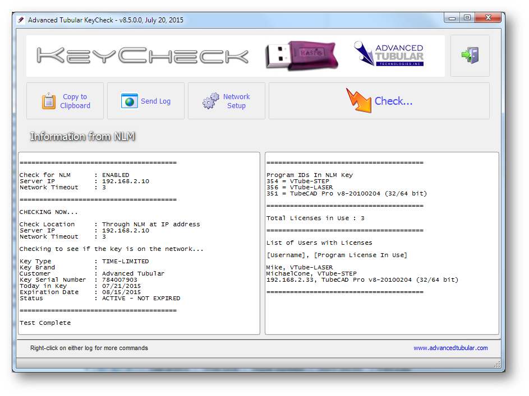The height and width of the screenshot is (396, 529).
Task: Click 'Test Complete' log line
Action: (x=45, y=323)
